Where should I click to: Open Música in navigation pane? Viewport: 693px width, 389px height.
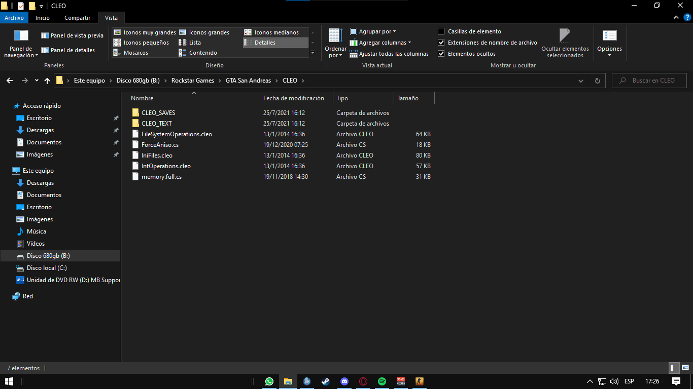pos(36,231)
